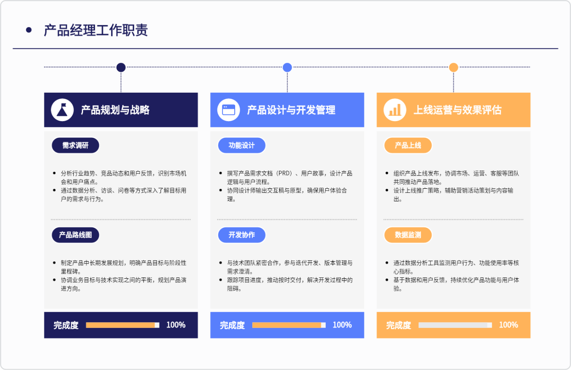Viewport: 571px width, 370px height.
Task: Click 完成度 label in the navy footer
Action: (x=66, y=325)
